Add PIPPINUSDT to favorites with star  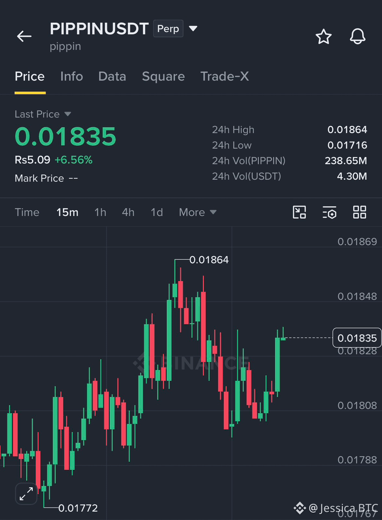click(323, 36)
